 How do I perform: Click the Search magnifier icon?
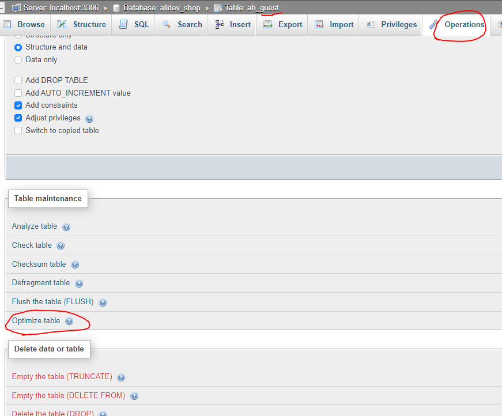[166, 24]
